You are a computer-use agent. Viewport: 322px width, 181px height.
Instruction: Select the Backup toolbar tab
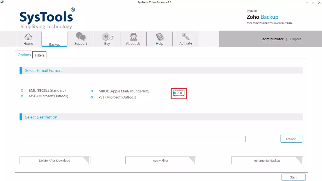point(54,39)
